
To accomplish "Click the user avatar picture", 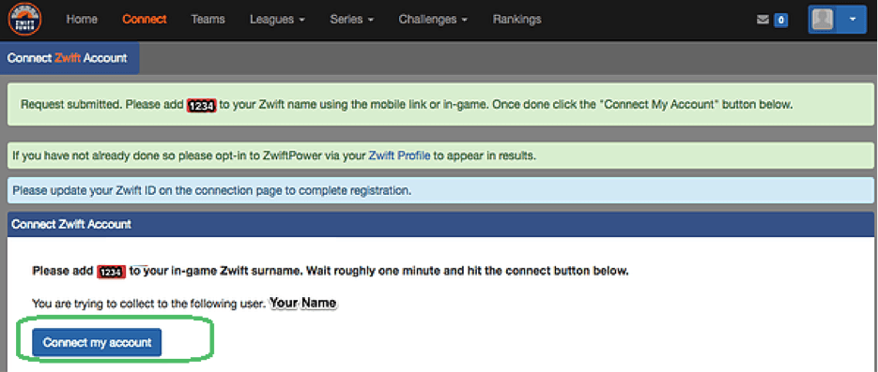I will [822, 20].
